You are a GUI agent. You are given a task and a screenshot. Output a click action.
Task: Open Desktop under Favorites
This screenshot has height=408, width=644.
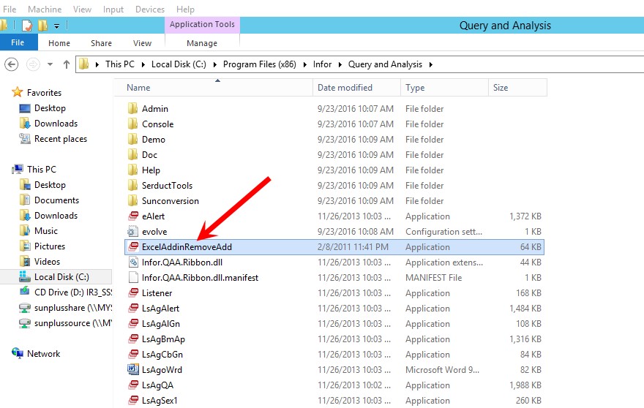50,108
